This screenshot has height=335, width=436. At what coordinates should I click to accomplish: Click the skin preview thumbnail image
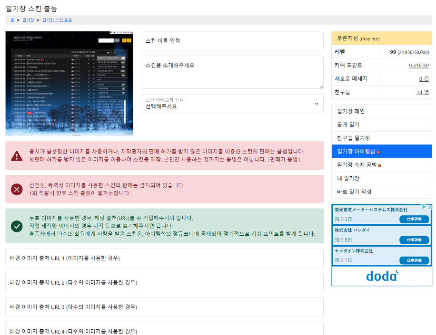69,84
